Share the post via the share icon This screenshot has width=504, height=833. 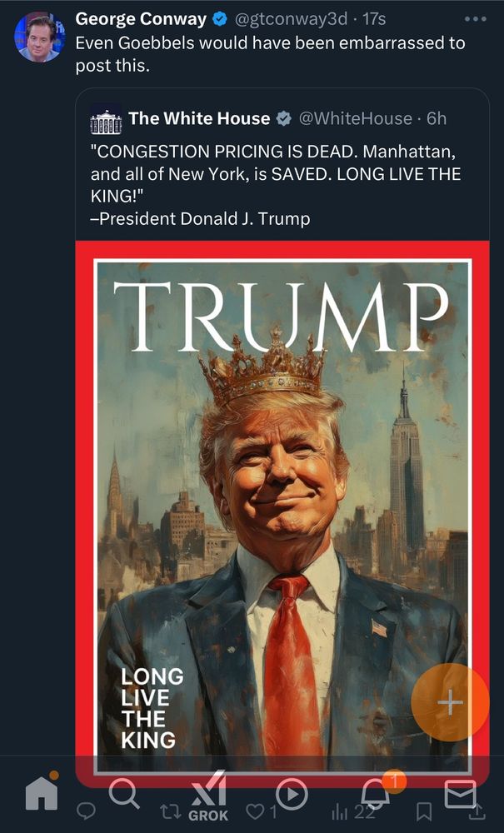click(477, 811)
